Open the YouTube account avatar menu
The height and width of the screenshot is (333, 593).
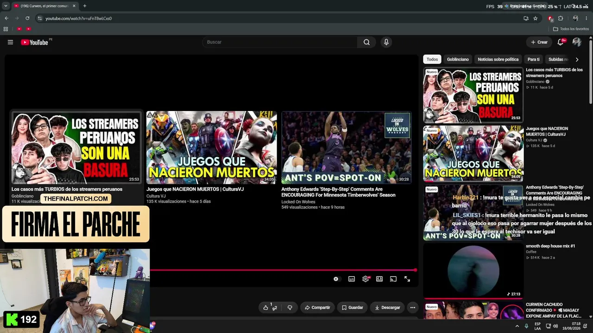pos(577,42)
